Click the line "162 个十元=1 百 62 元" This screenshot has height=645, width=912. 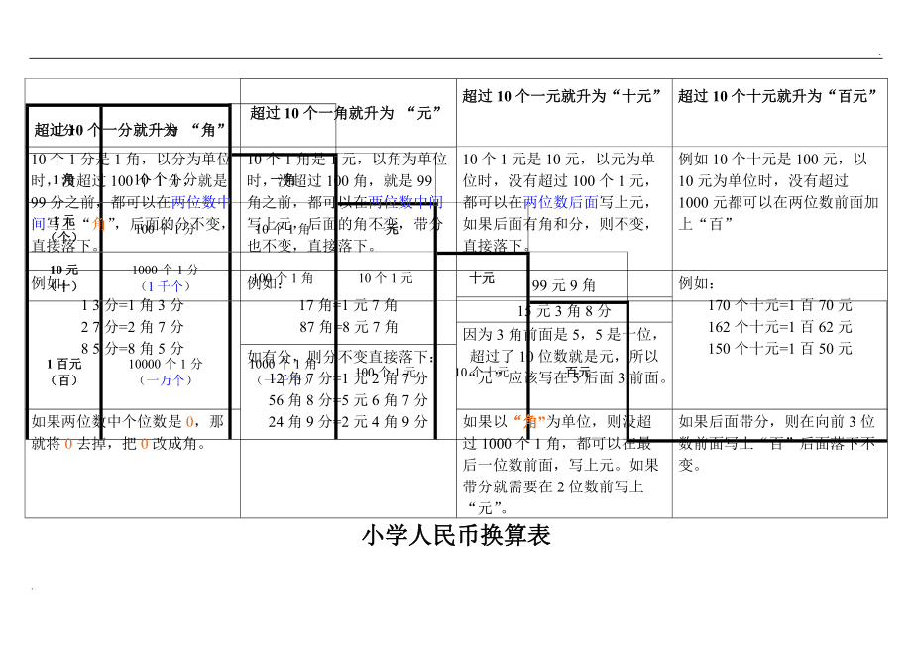(x=780, y=327)
